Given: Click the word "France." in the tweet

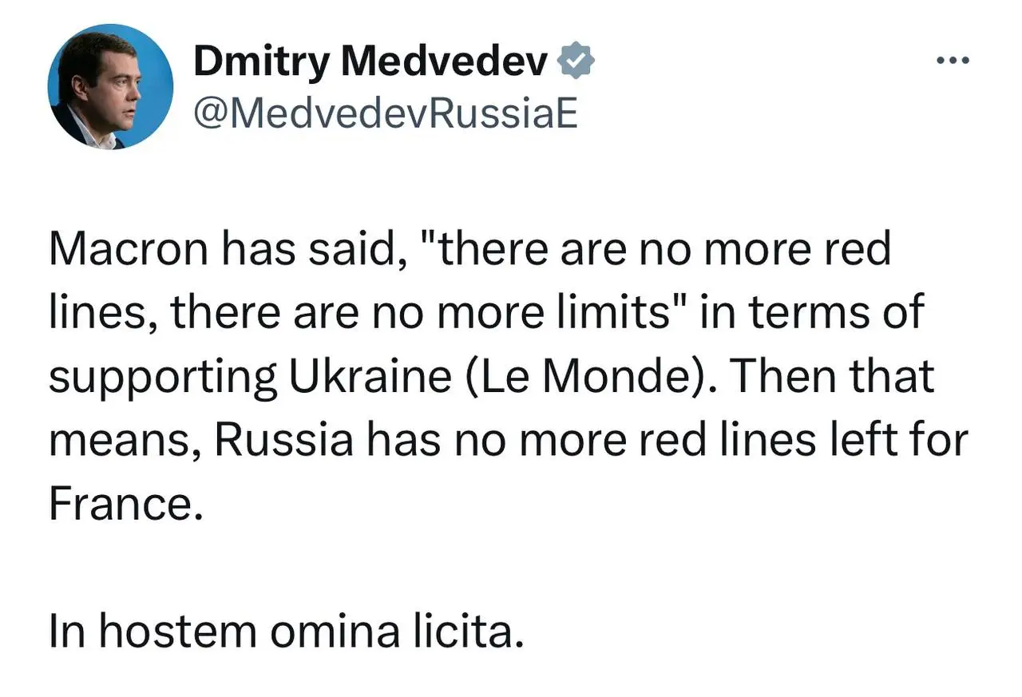Looking at the screenshot, I should point(121,503).
